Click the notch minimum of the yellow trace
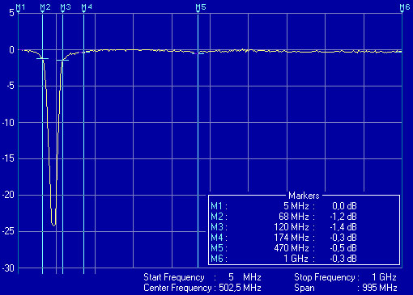The height and width of the screenshot is (295, 413). tap(54, 225)
